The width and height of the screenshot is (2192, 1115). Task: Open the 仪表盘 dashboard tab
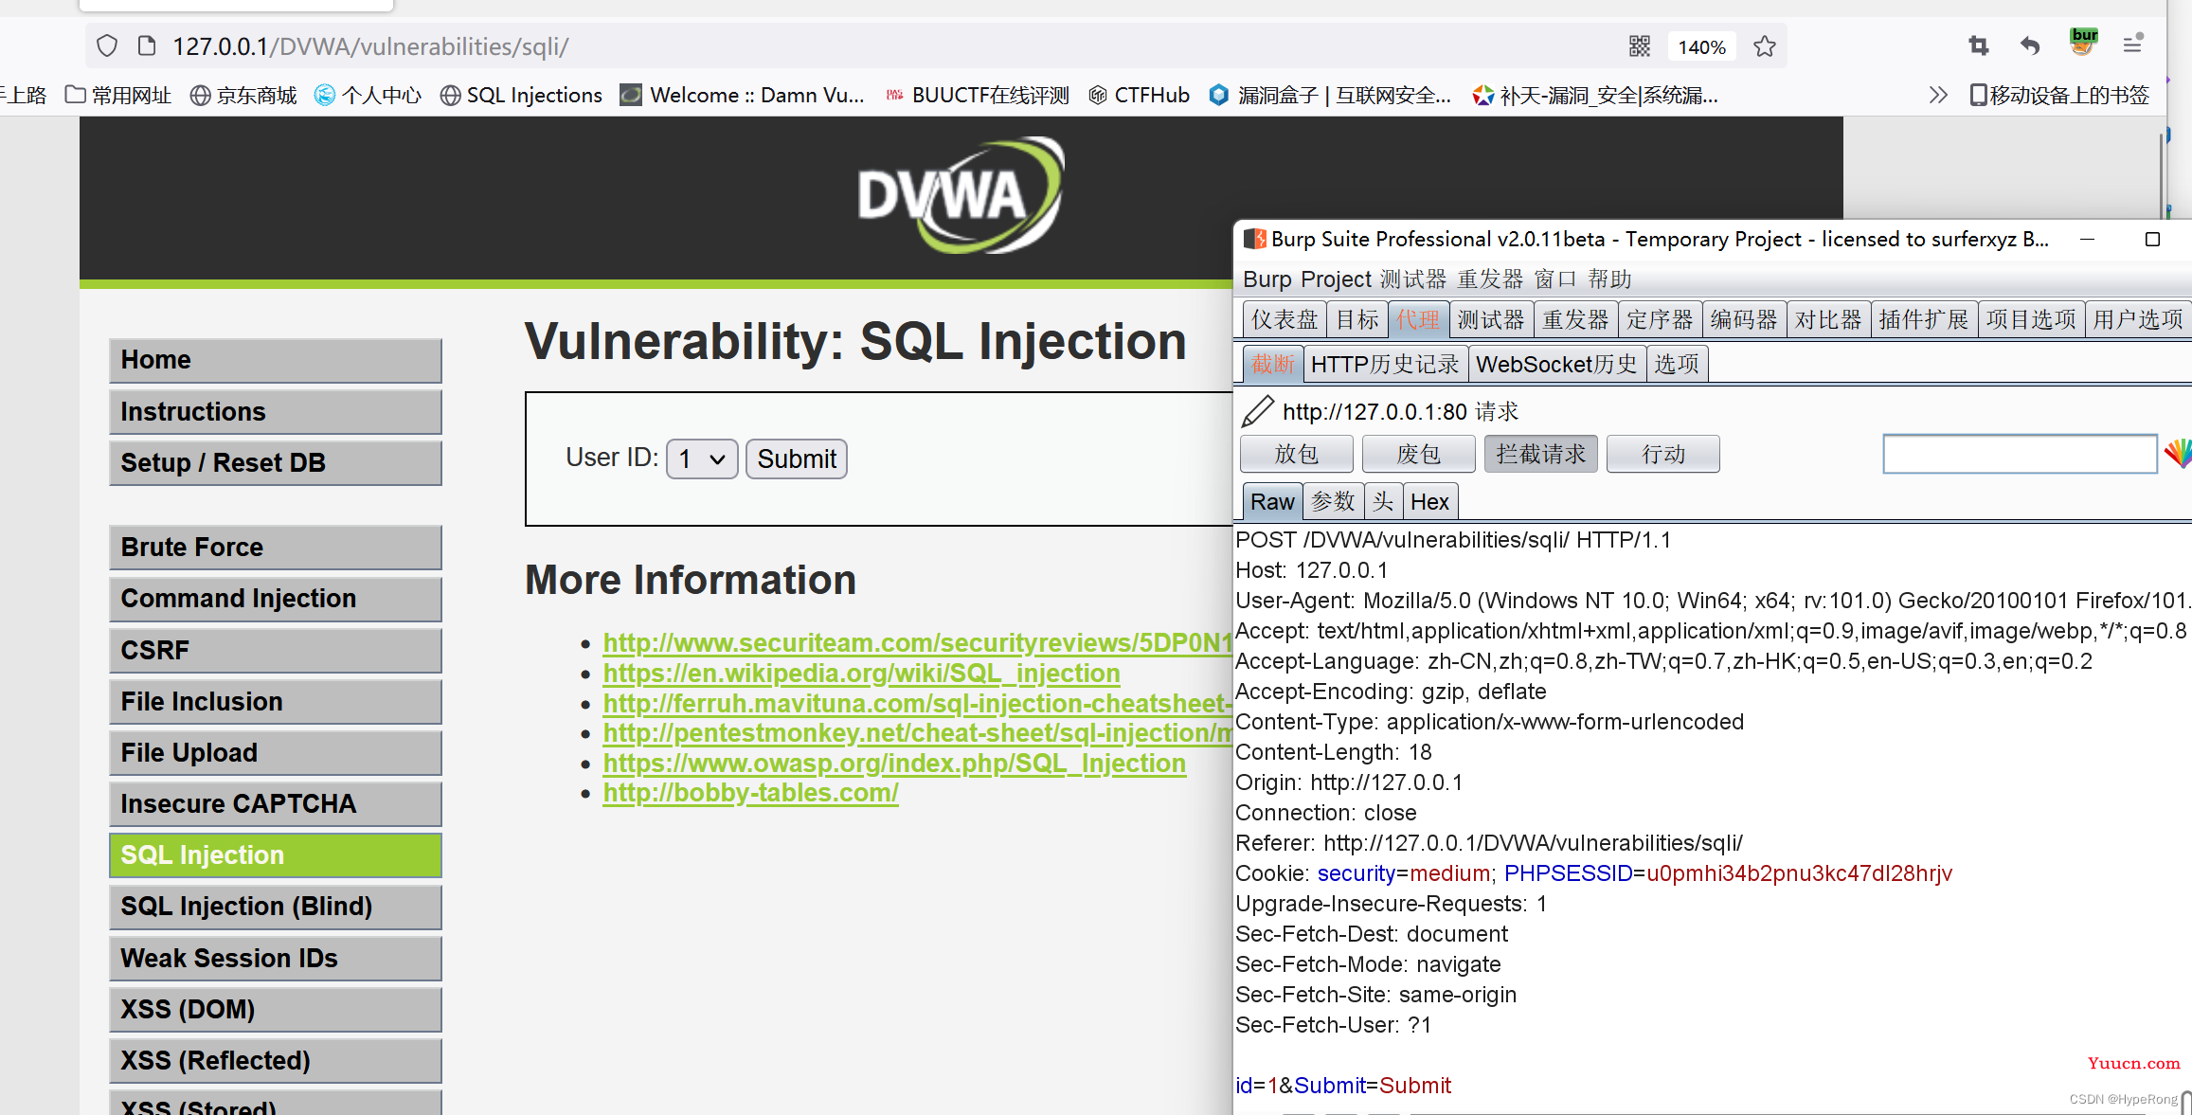click(1285, 320)
